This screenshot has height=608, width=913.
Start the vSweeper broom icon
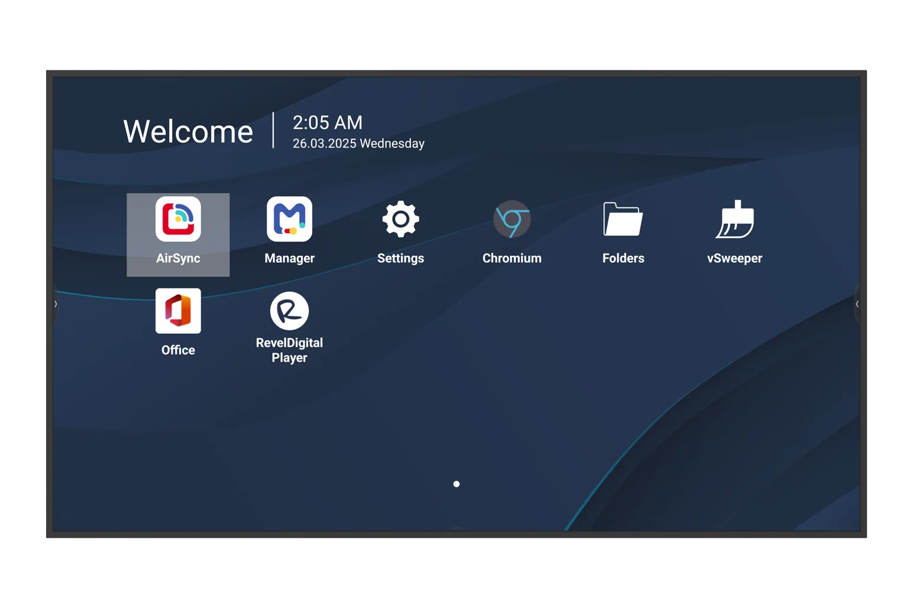tap(734, 219)
